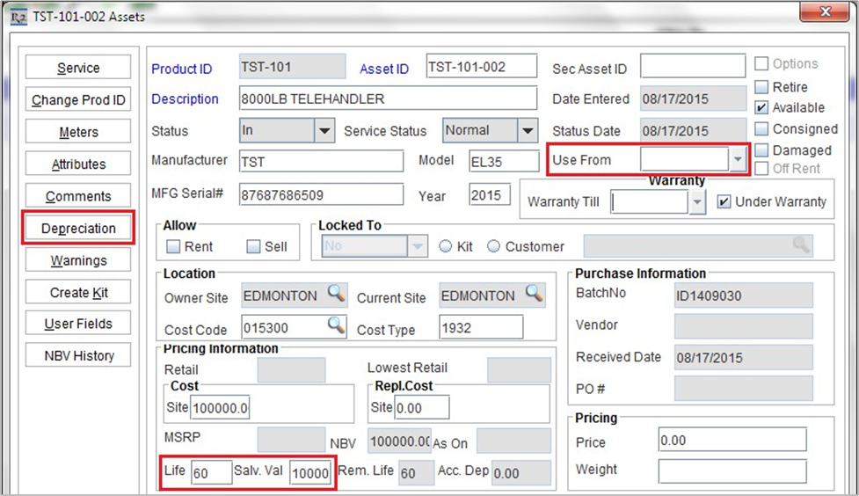Check the Allow Rent checkbox
This screenshot has height=496, width=859.
(173, 247)
